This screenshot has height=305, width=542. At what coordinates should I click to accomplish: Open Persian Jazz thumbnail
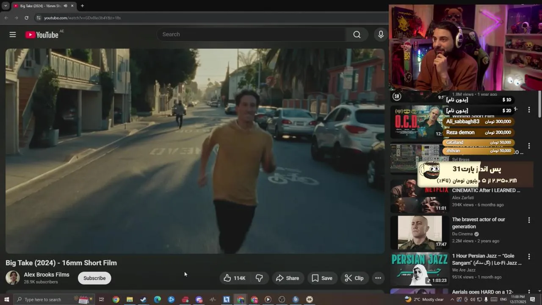tap(419, 269)
